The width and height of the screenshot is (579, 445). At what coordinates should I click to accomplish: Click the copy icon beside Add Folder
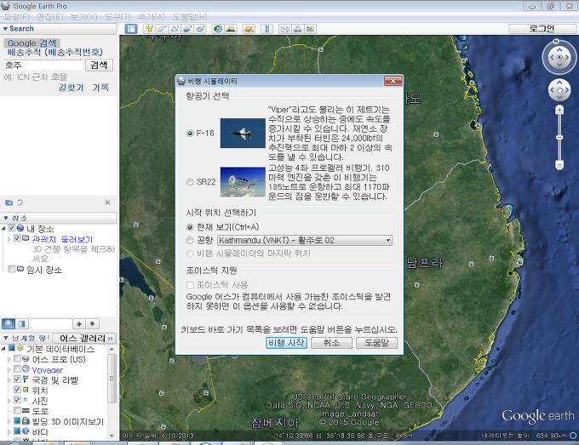click(20, 203)
